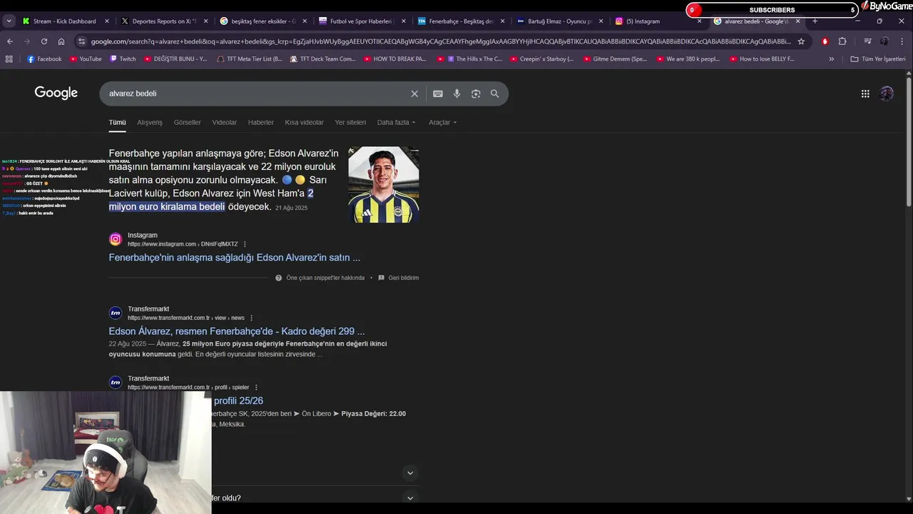Image resolution: width=913 pixels, height=514 pixels.
Task: Click the Google logo
Action: point(56,93)
